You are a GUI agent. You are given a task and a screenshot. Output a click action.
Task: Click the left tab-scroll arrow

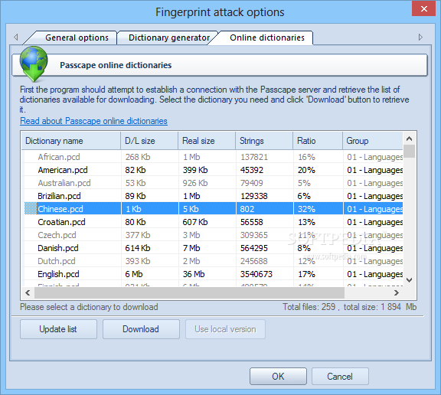(16, 37)
